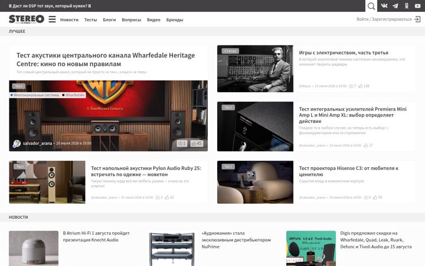Open the hamburger menu beside the Stereo logo
Image resolution: width=425 pixels, height=266 pixels.
(x=52, y=20)
